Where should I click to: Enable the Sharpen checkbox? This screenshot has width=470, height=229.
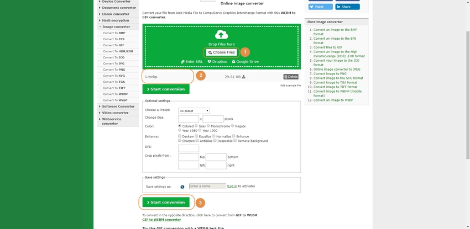pyautogui.click(x=180, y=140)
